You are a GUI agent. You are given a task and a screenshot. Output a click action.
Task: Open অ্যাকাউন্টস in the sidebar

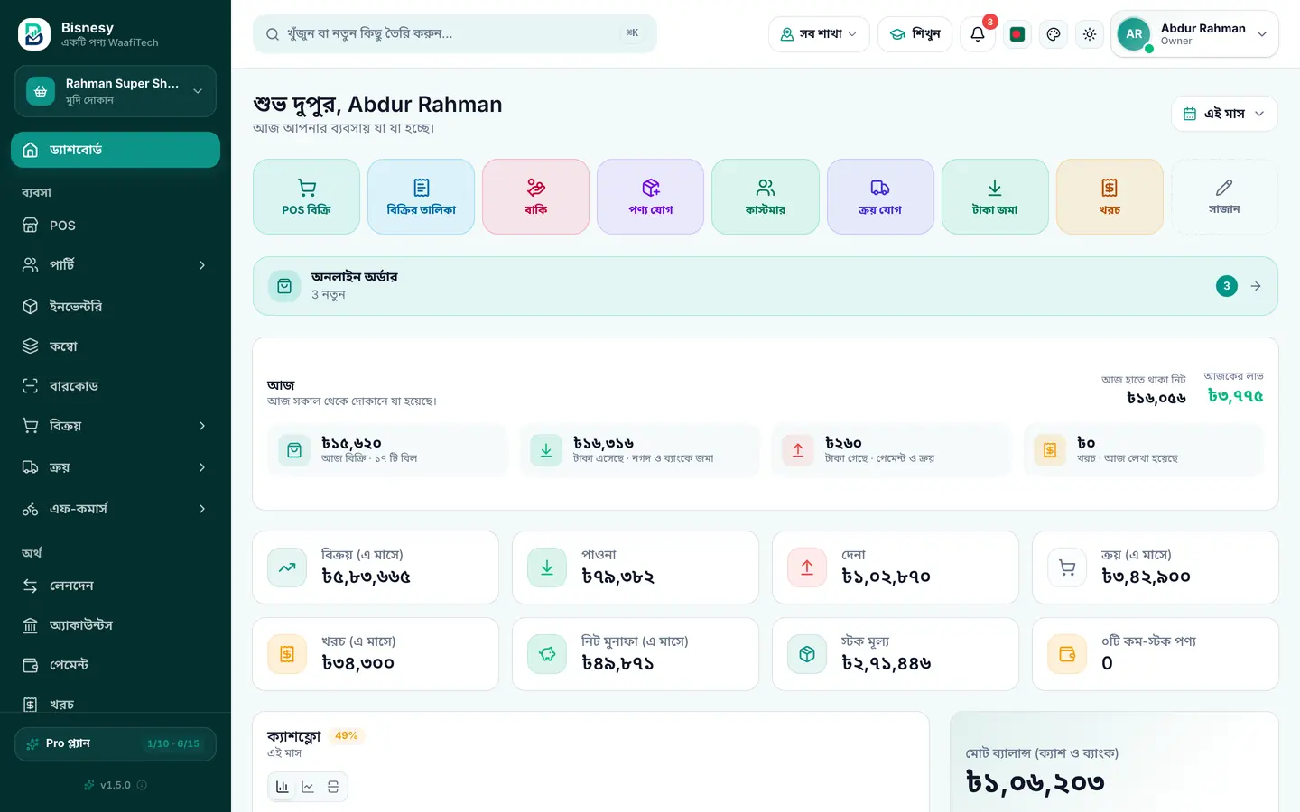point(116,625)
